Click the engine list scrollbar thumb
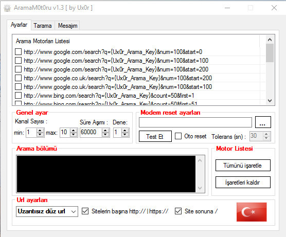Screen dimensions: 286x237 [x=270, y=53]
